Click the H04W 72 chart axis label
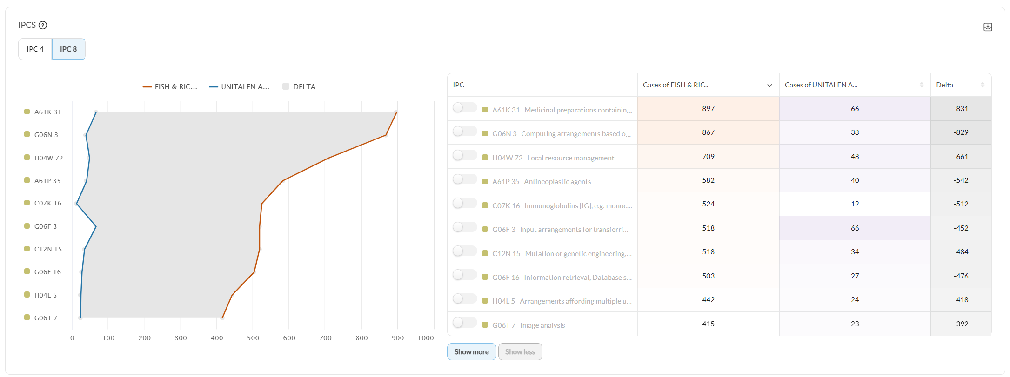Image resolution: width=1010 pixels, height=377 pixels. point(48,158)
